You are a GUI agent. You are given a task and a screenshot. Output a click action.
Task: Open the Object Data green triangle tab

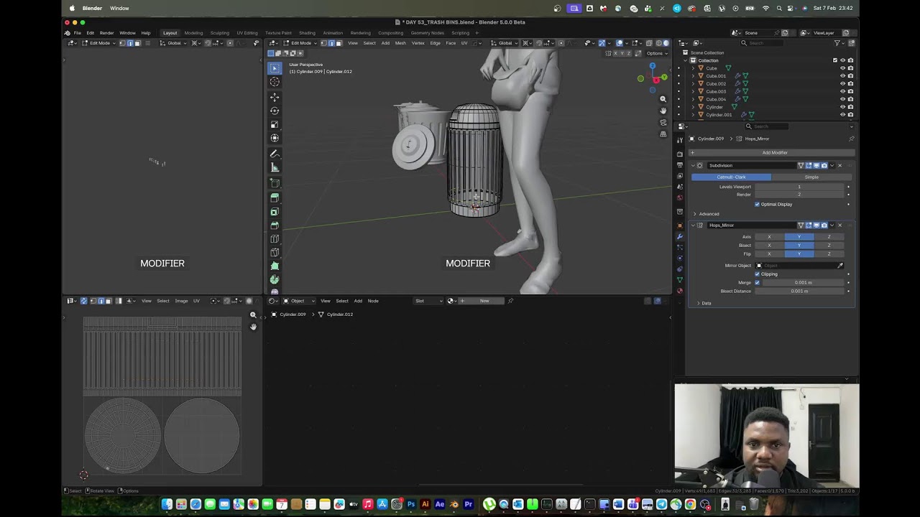[680, 280]
